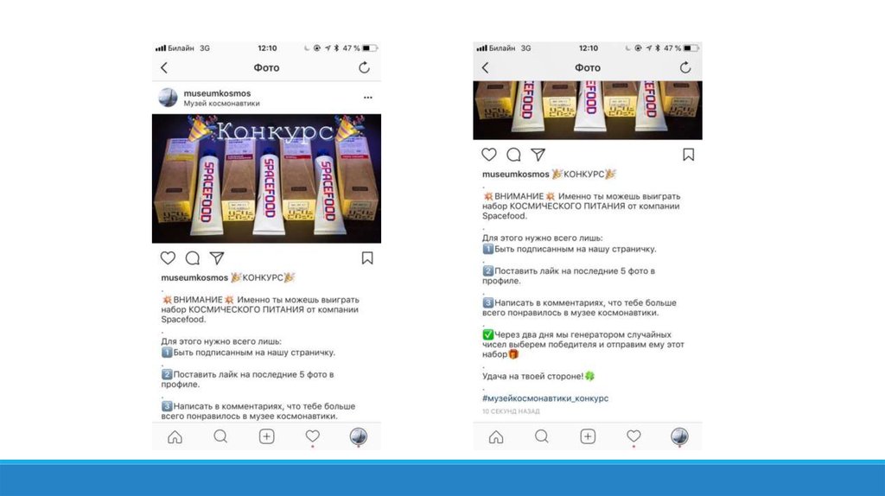Open hashtag #музейкосмонавтики_конкурс
Image resolution: width=885 pixels, height=496 pixels.
pyautogui.click(x=545, y=398)
